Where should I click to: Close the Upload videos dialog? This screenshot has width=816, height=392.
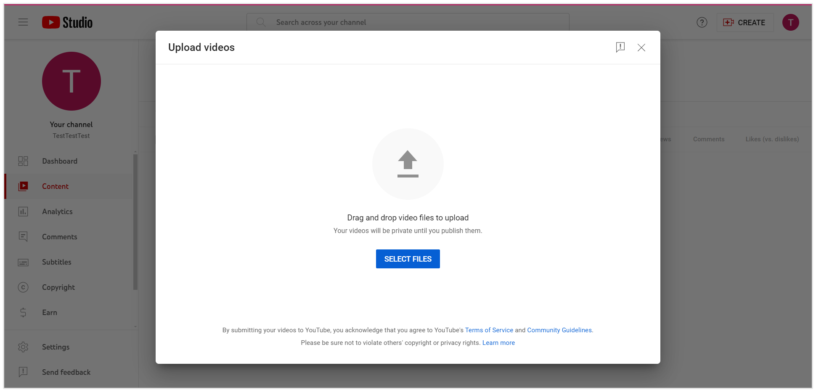pos(641,48)
